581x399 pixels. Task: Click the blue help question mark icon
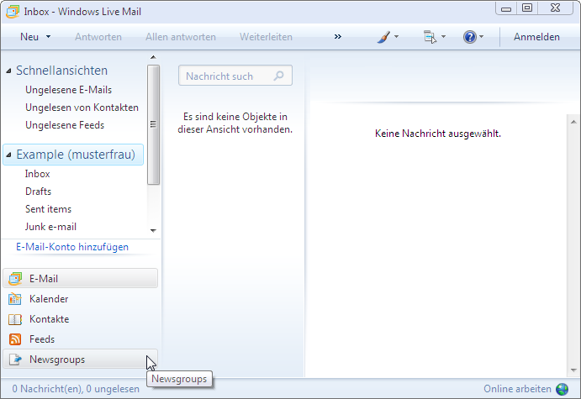pyautogui.click(x=469, y=37)
